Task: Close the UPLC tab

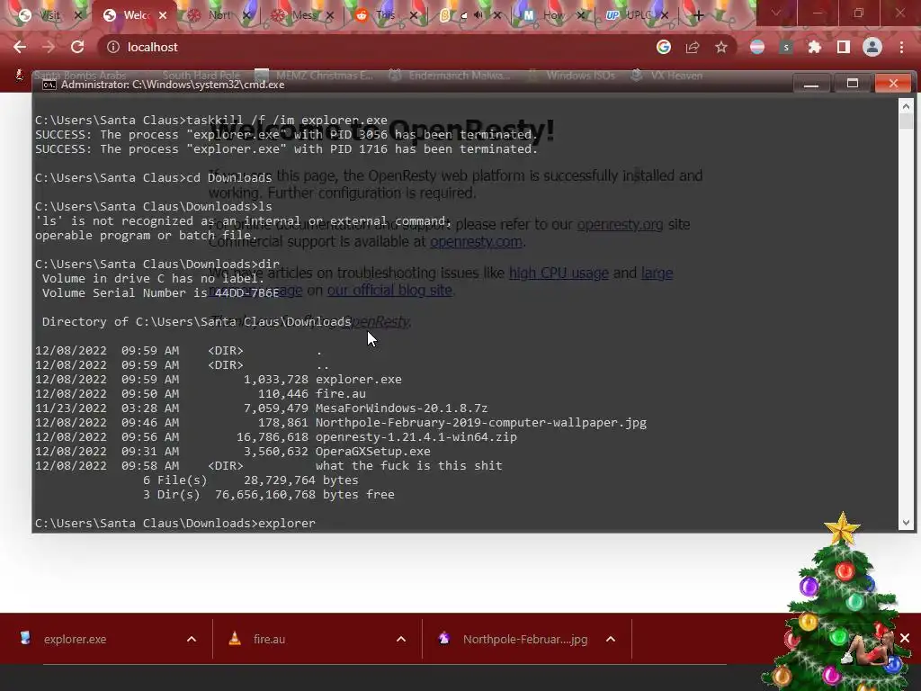Action: point(665,15)
